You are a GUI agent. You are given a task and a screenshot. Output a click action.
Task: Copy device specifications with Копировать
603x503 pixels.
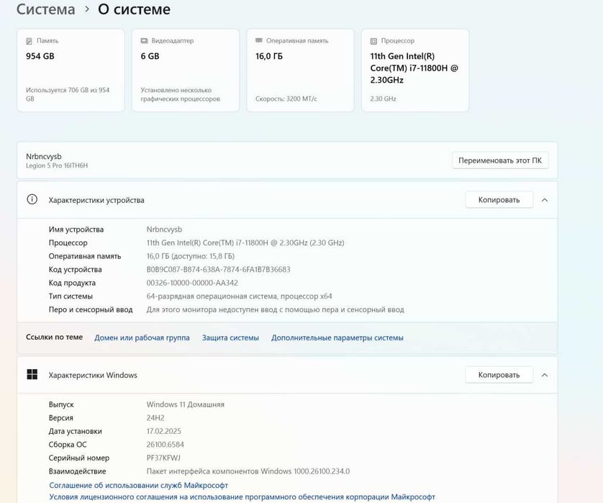point(499,199)
